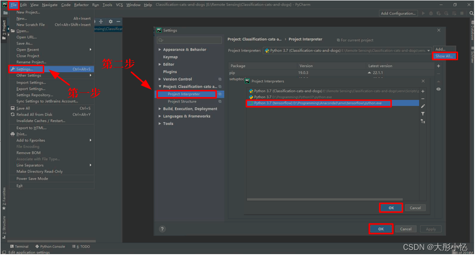This screenshot has width=475, height=256.
Task: Click Version column header in package table
Action: (x=331, y=66)
